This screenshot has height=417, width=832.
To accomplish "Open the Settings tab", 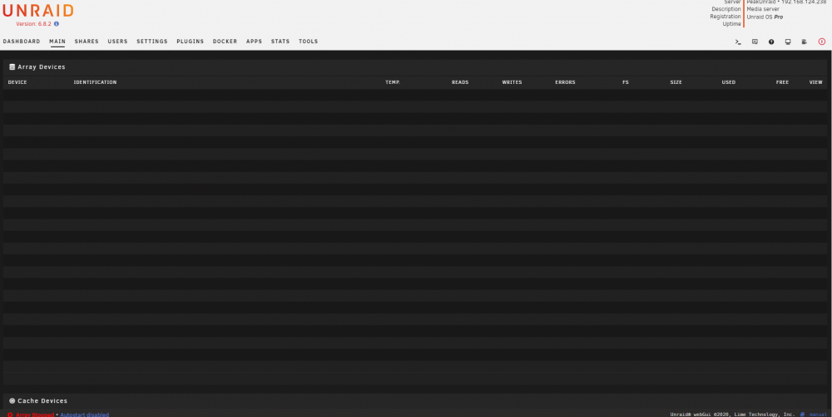I will pos(152,42).
